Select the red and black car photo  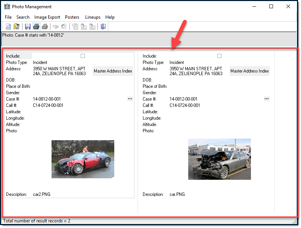pos(83,159)
